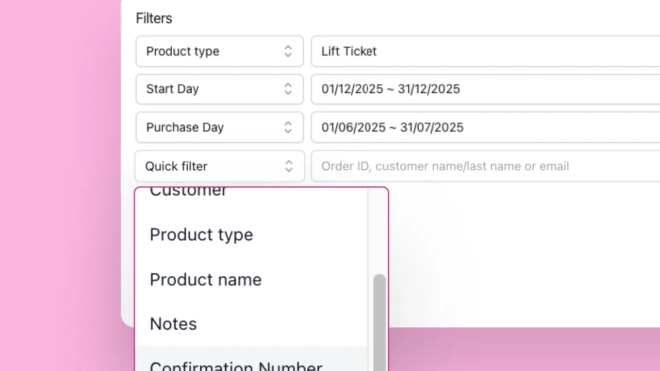Viewport: 660px width, 371px height.
Task: Open the Quick filter dropdown
Action: [220, 166]
